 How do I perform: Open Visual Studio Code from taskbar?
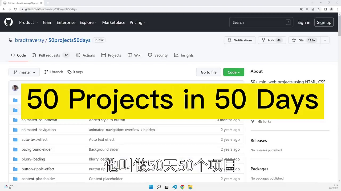[174, 187]
